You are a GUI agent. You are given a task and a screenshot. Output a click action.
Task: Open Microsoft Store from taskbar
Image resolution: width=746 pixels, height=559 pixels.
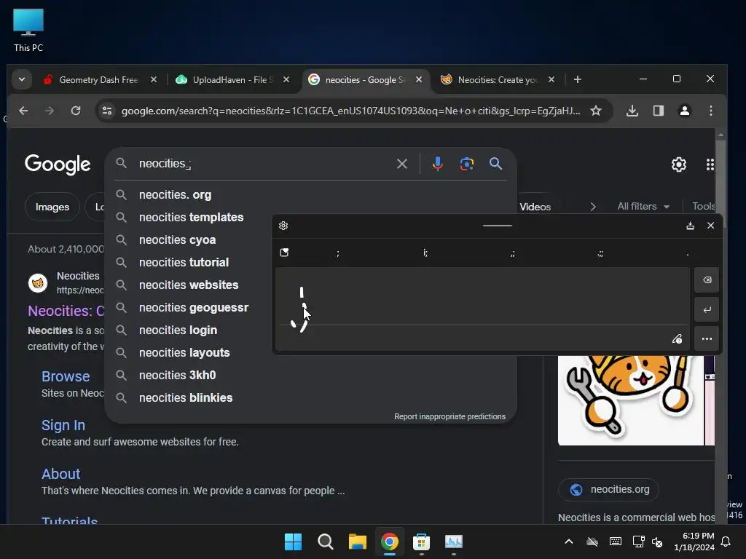(x=422, y=542)
